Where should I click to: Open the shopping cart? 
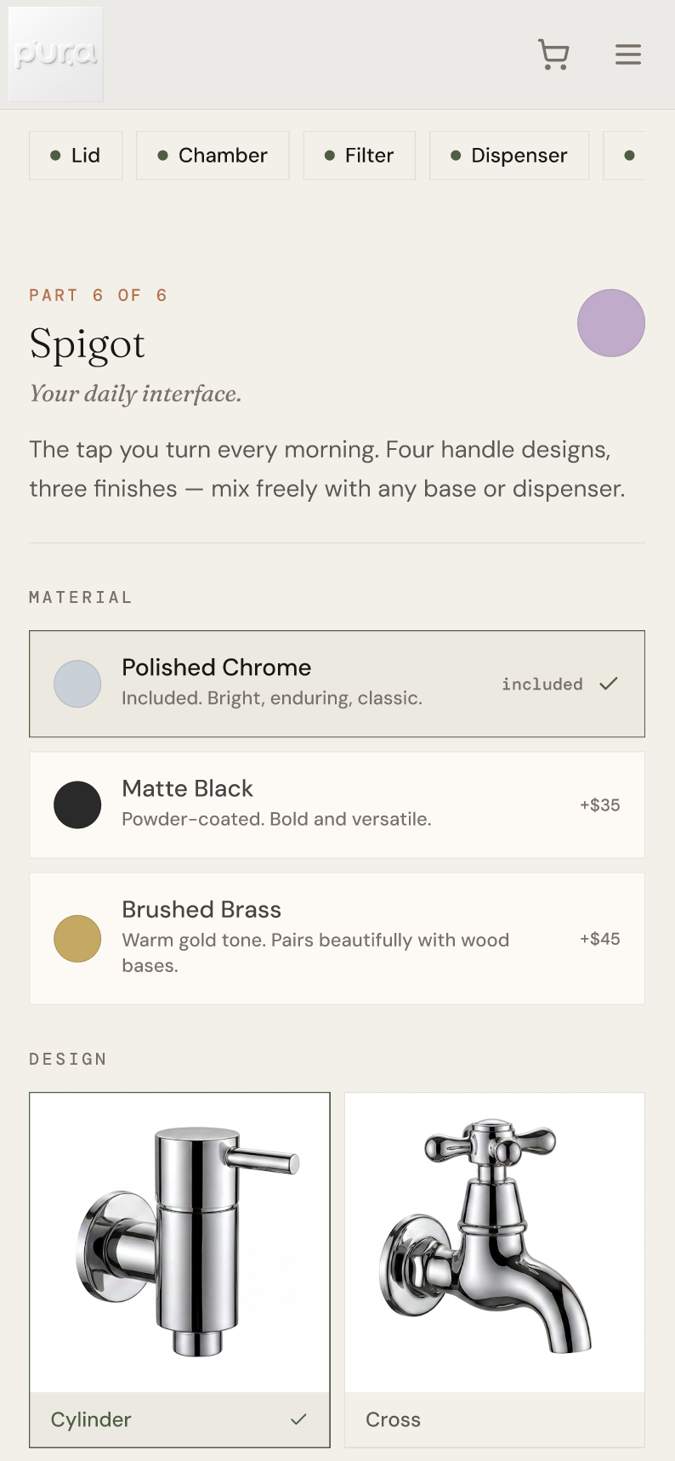(553, 54)
